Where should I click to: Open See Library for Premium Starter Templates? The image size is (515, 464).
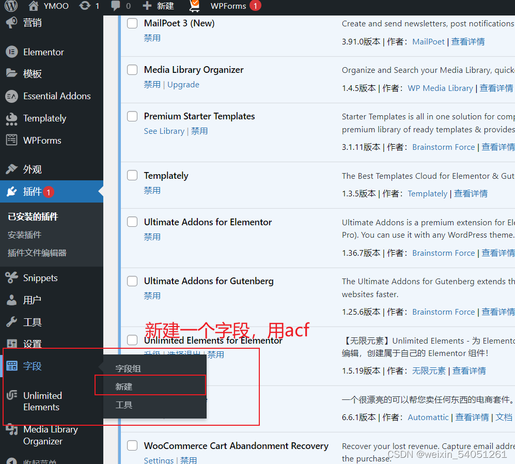coord(164,131)
